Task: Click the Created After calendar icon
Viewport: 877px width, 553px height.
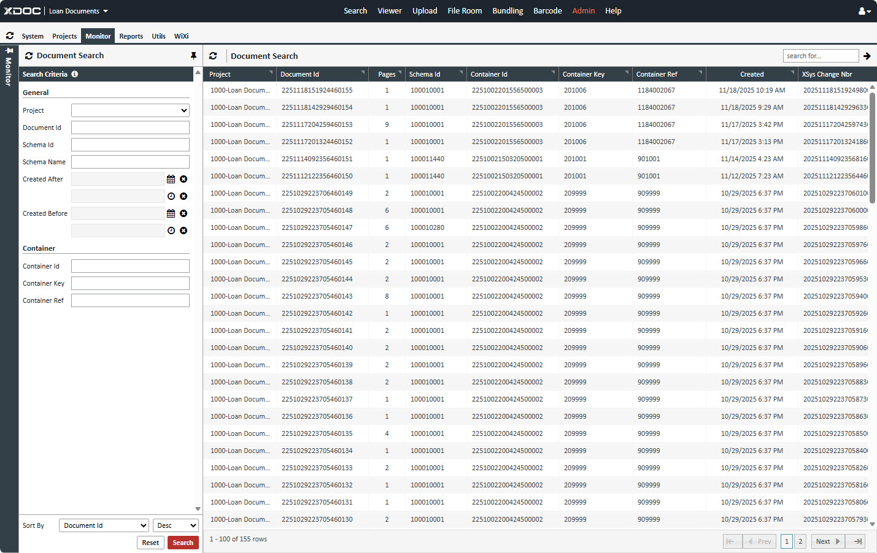Action: coord(171,179)
